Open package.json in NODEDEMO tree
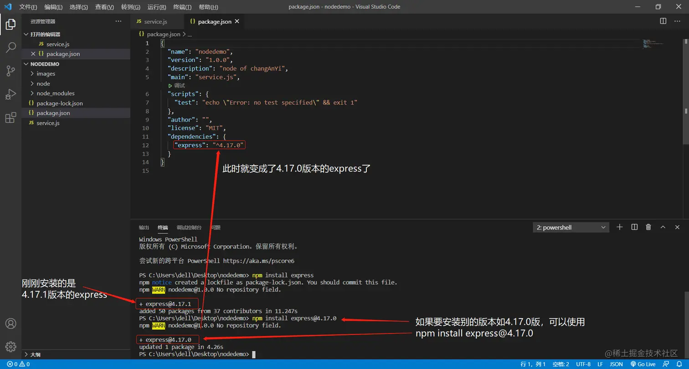This screenshot has height=369, width=689. pos(76,113)
